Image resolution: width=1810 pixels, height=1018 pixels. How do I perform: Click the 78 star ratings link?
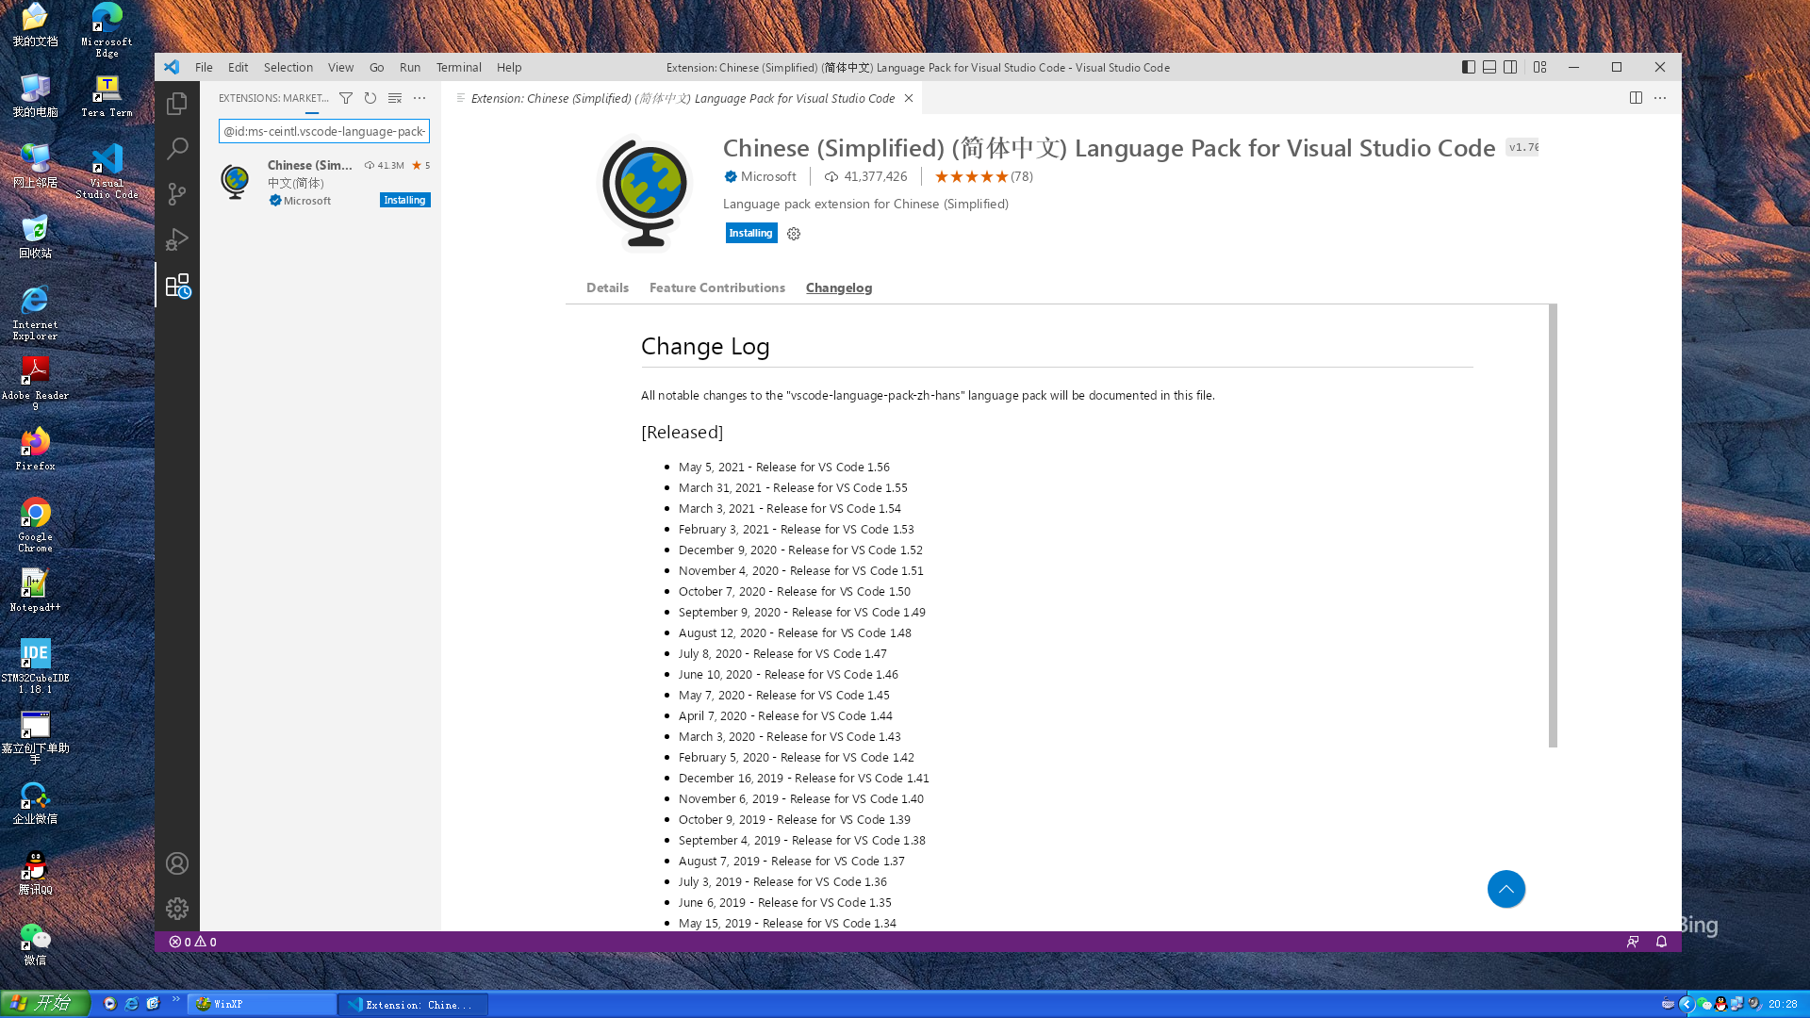tap(984, 176)
